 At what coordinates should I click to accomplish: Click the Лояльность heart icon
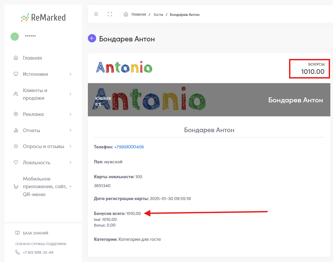[x=16, y=162]
